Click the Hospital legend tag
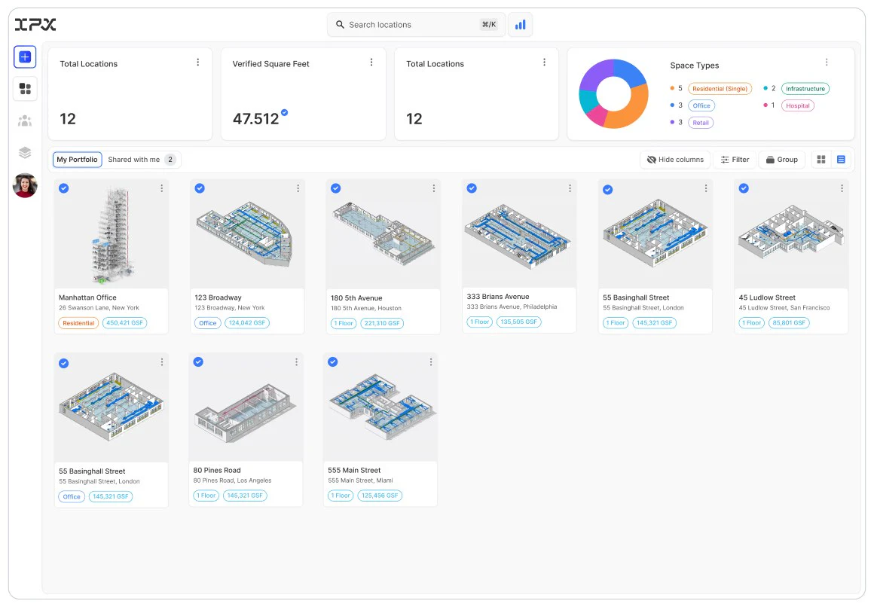 (x=798, y=106)
